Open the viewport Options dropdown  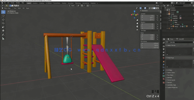pyautogui.click(x=158, y=6)
